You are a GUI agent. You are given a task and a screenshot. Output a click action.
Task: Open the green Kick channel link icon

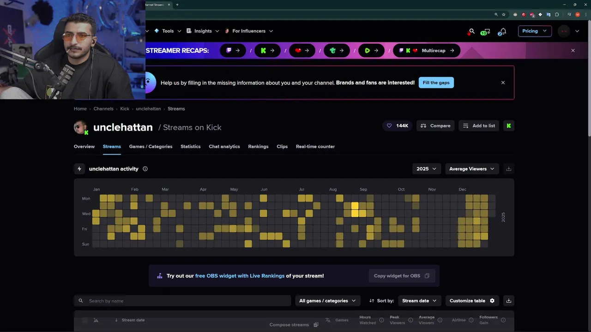click(509, 126)
